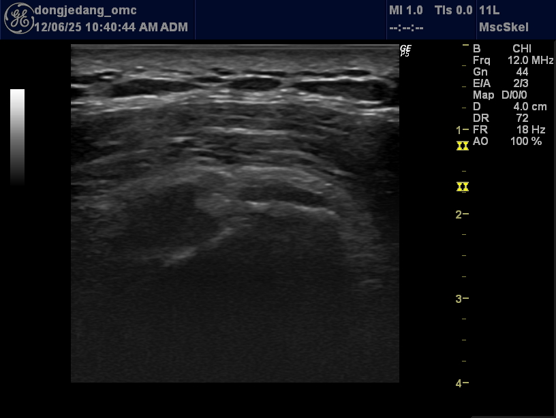Select the 3 cm depth scale mark
The height and width of the screenshot is (418, 556).
[462, 299]
